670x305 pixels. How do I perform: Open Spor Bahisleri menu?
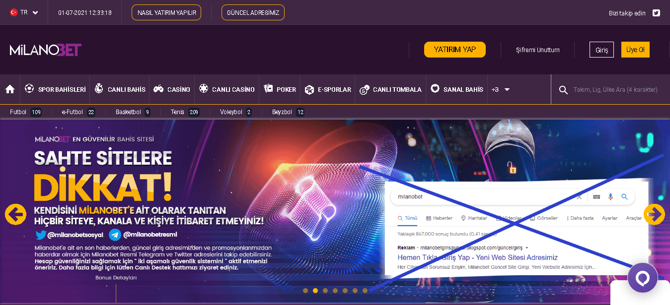pyautogui.click(x=55, y=89)
